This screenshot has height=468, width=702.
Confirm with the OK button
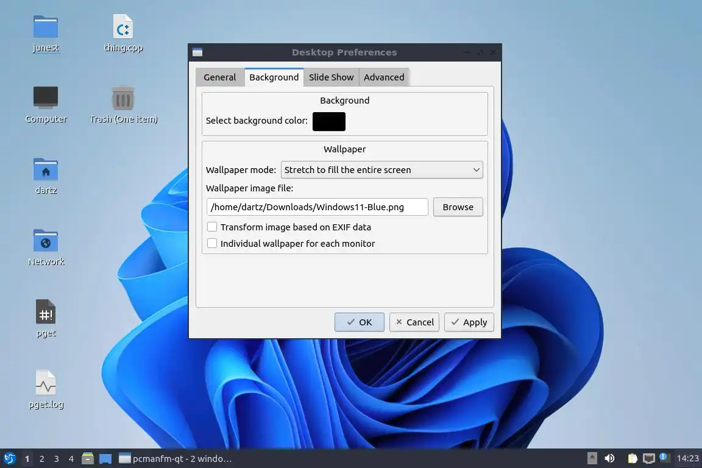click(x=360, y=322)
